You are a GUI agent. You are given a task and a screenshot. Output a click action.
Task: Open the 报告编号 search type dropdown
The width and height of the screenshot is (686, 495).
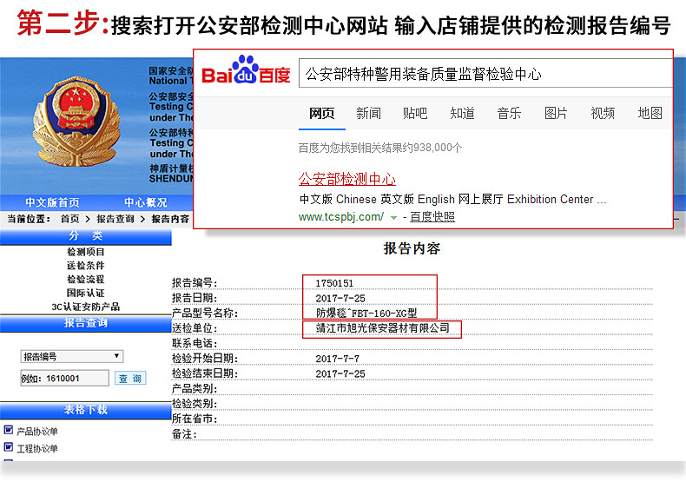pos(72,357)
